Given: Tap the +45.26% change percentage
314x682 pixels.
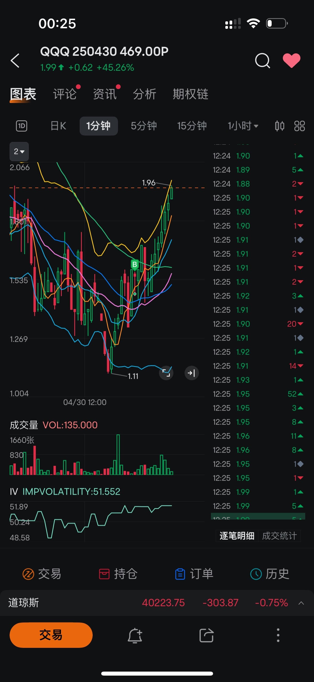Looking at the screenshot, I should [115, 68].
